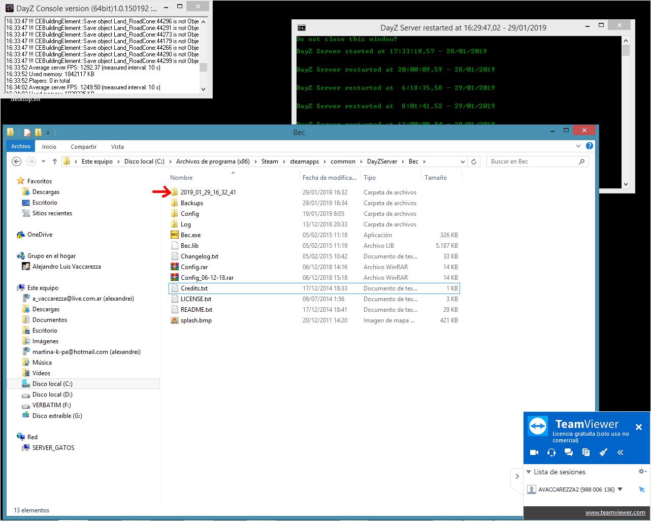Navigate to steamapps in breadcrumb

[x=304, y=161]
